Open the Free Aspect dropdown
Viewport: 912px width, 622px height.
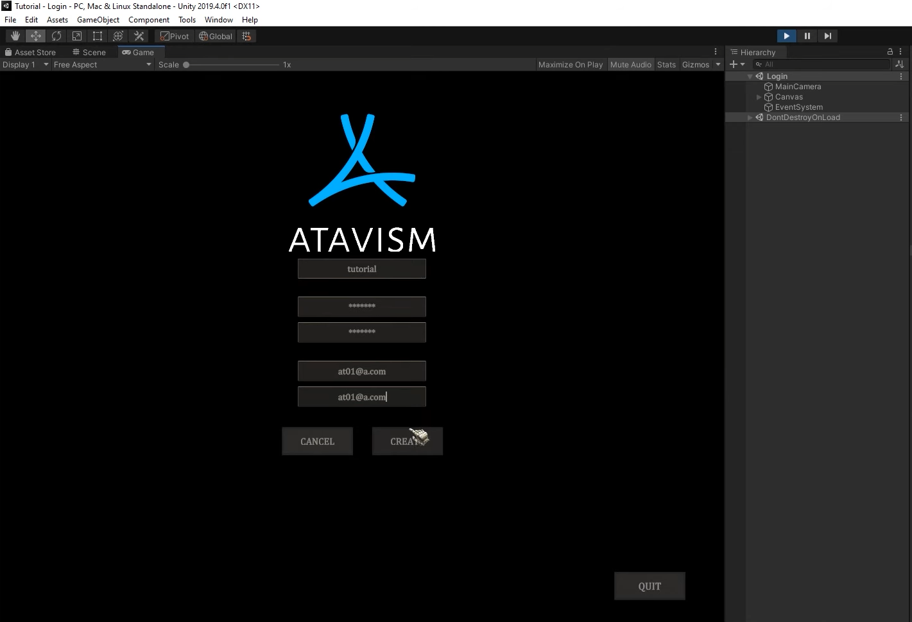click(103, 65)
